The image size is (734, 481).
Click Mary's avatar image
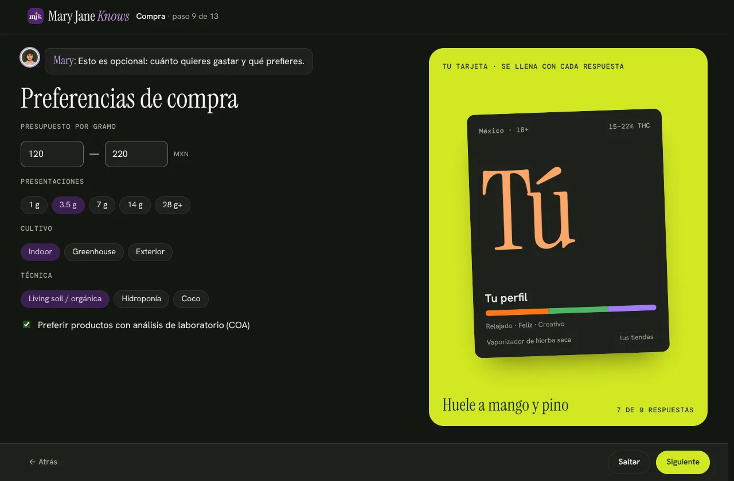30,57
